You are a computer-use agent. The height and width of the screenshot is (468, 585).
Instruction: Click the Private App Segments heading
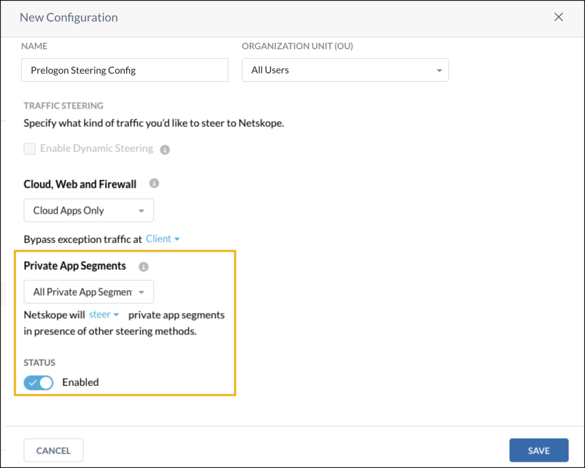click(x=75, y=266)
